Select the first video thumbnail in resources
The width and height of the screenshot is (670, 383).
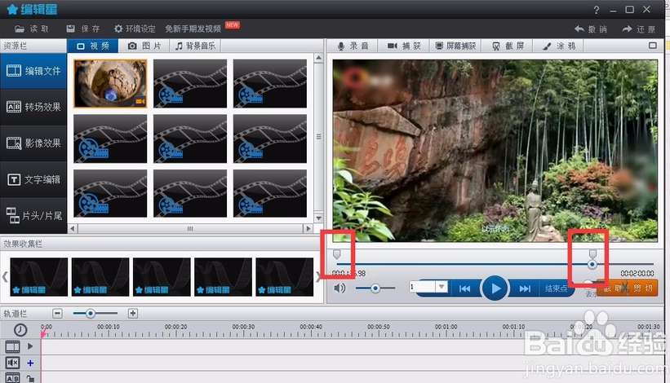(110, 84)
